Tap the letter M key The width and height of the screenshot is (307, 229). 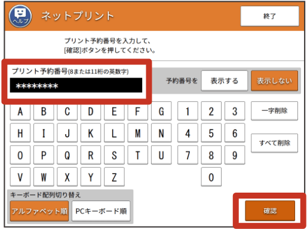(x=137, y=133)
